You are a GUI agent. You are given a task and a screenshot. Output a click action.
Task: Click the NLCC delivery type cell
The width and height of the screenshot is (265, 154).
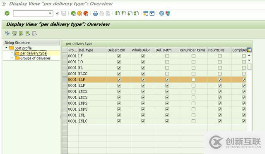click(92, 74)
